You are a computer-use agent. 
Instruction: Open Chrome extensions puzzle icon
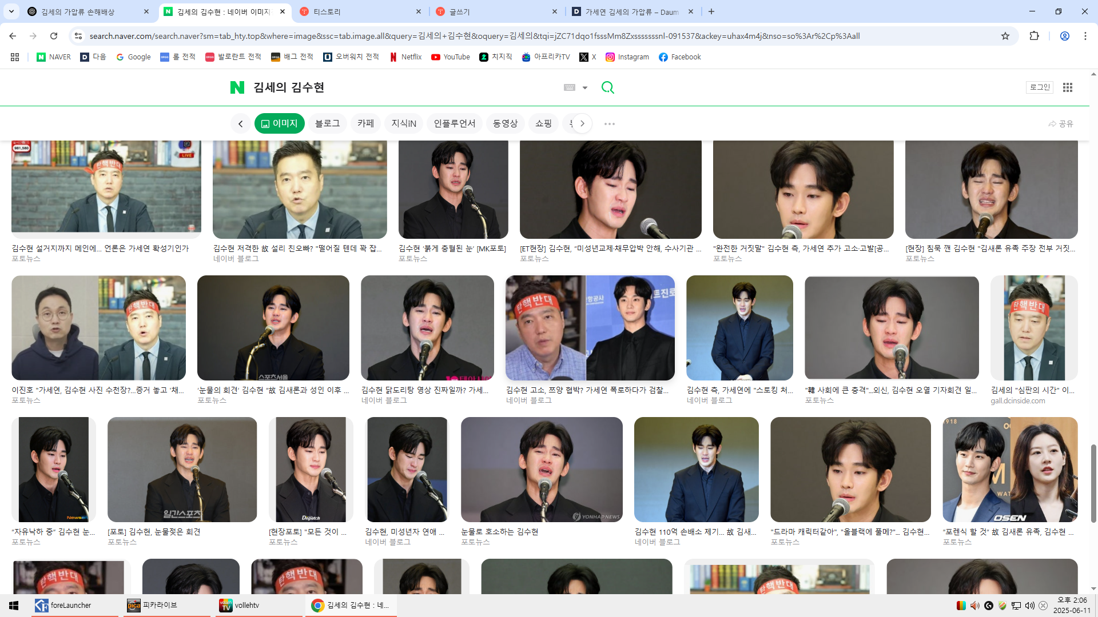pyautogui.click(x=1034, y=36)
